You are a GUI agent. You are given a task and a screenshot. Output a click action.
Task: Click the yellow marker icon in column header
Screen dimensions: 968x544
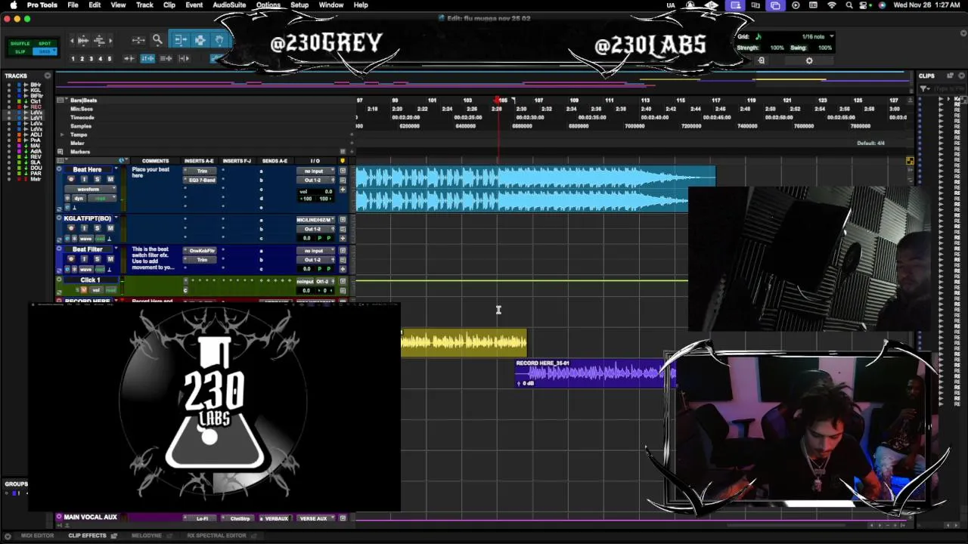click(342, 160)
